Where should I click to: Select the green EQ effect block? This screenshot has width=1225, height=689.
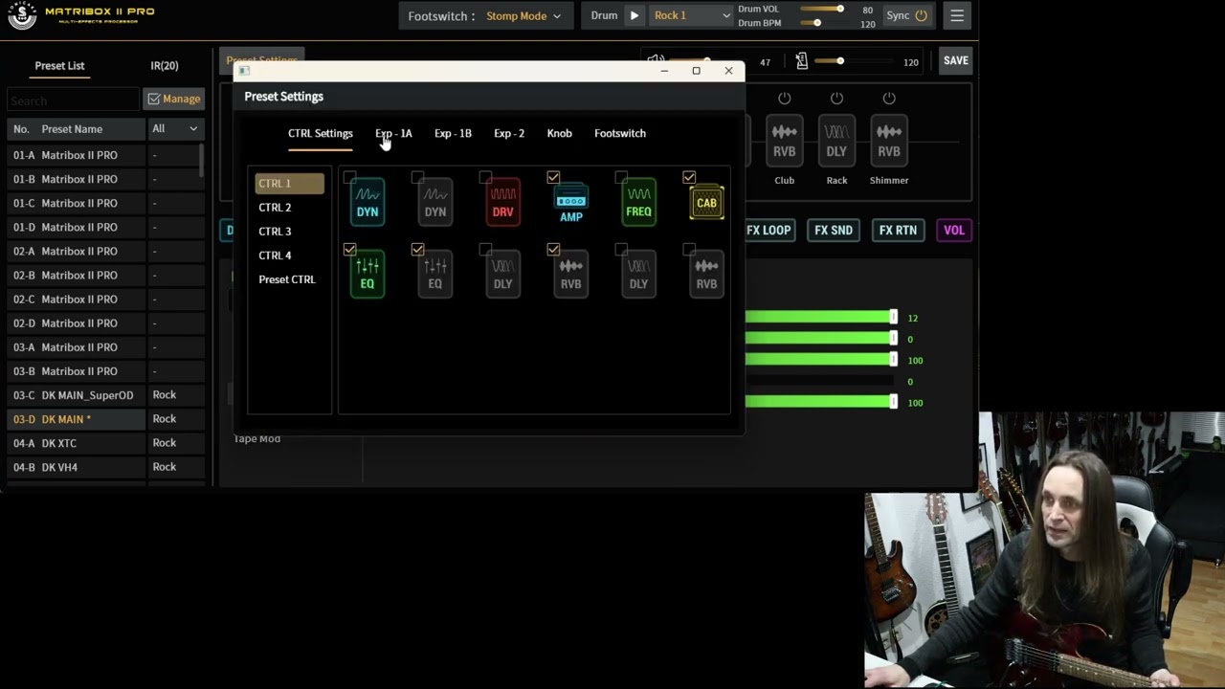[367, 275]
